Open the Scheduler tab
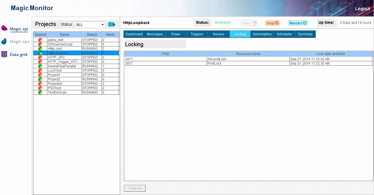This screenshot has width=374, height=195. pyautogui.click(x=284, y=34)
